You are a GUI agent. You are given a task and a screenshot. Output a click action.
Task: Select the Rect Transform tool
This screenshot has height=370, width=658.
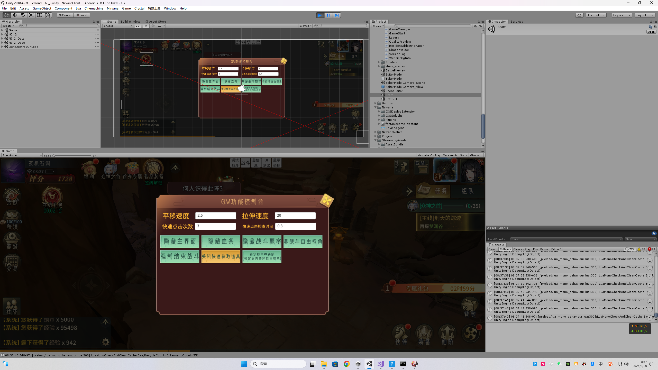(39, 15)
